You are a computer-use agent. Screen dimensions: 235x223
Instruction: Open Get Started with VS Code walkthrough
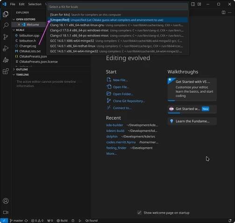pos(192,89)
